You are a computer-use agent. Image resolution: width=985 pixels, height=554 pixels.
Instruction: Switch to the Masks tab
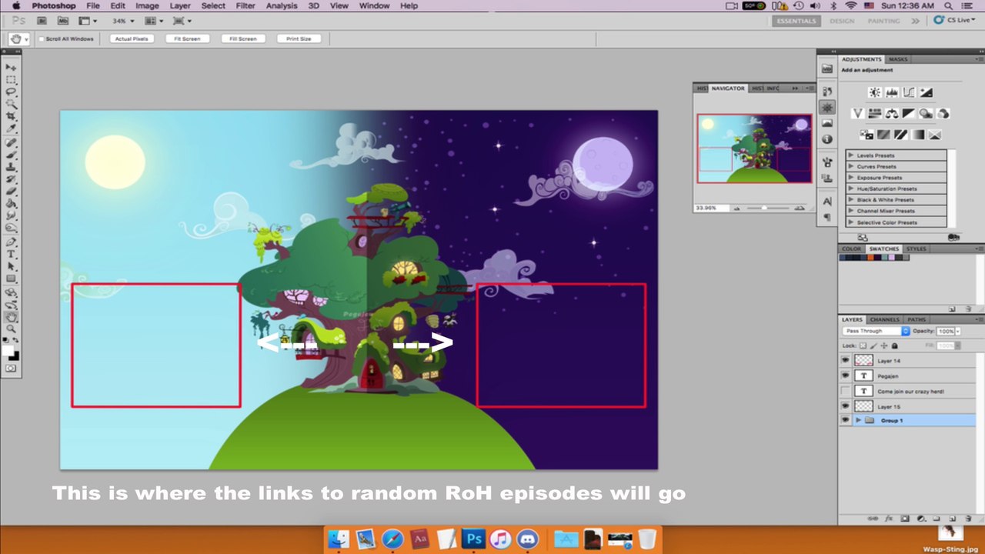pos(898,59)
